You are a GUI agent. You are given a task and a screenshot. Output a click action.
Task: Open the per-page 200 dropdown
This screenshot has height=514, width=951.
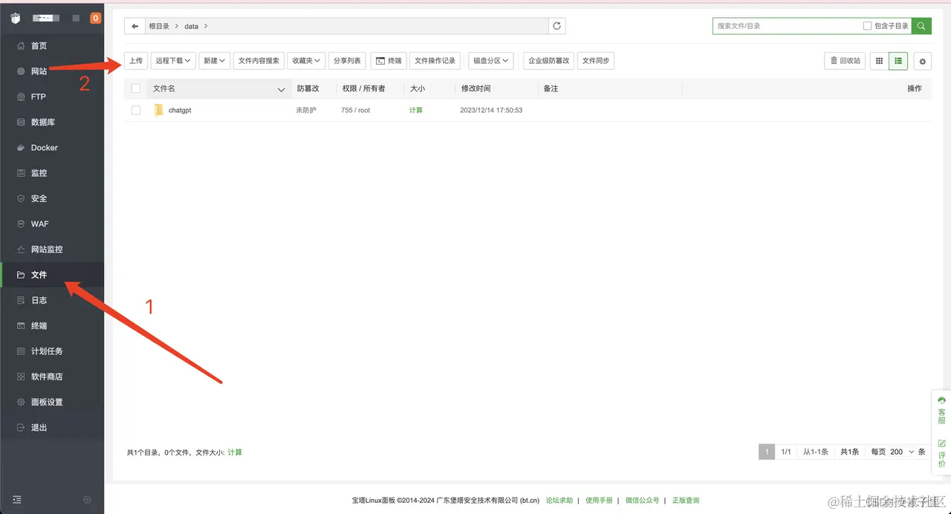pos(901,452)
